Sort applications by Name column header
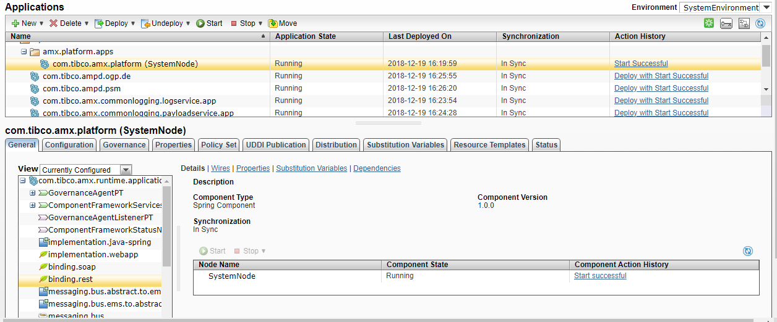777x322 pixels. (138, 36)
